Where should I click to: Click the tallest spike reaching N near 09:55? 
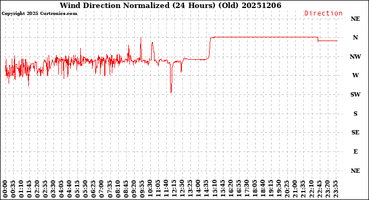[x=141, y=49]
